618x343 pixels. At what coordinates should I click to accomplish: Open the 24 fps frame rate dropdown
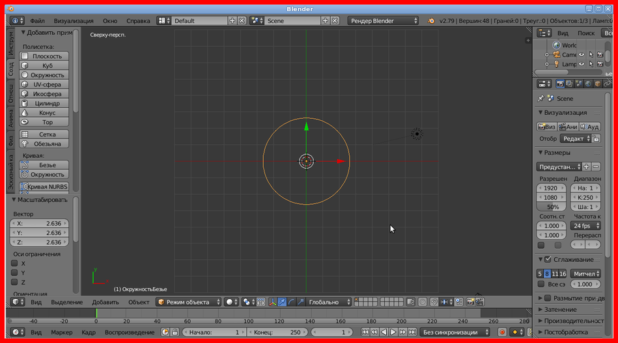tap(585, 226)
